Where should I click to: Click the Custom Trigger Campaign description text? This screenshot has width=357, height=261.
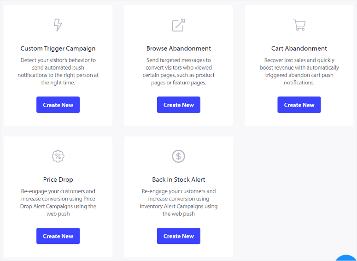coord(58,71)
